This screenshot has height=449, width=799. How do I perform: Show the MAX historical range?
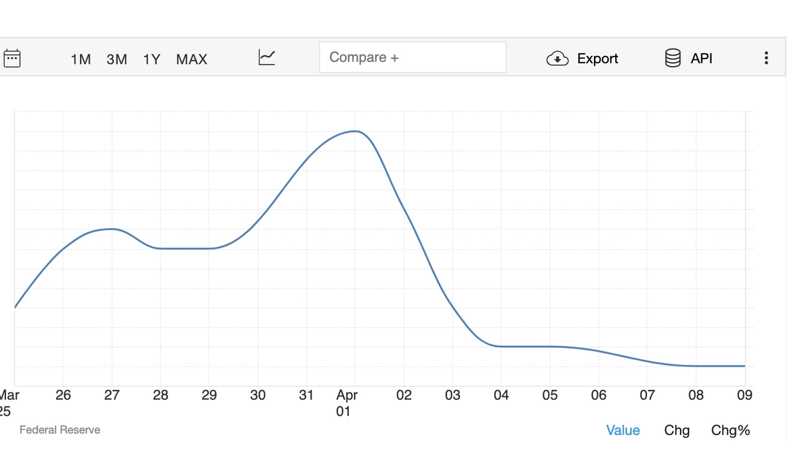click(x=192, y=59)
